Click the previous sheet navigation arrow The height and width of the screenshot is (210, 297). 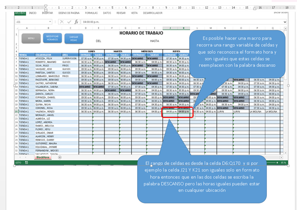click(20, 157)
